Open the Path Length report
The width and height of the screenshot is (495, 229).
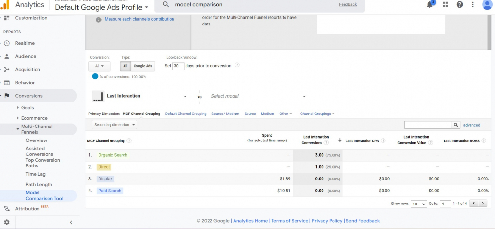[x=39, y=184]
